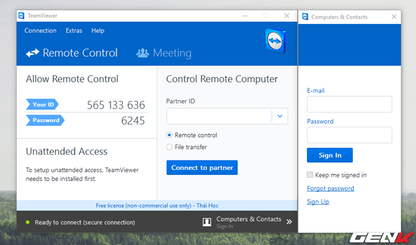416x245 pixels.
Task: Click Computers & Contacts in the status bar
Action: coord(248,219)
